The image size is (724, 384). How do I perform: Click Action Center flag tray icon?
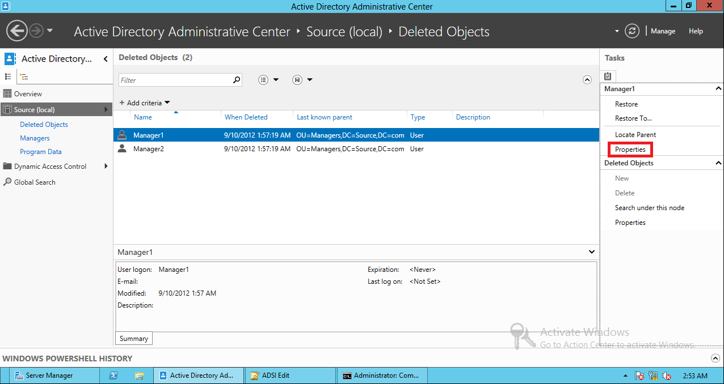(639, 376)
